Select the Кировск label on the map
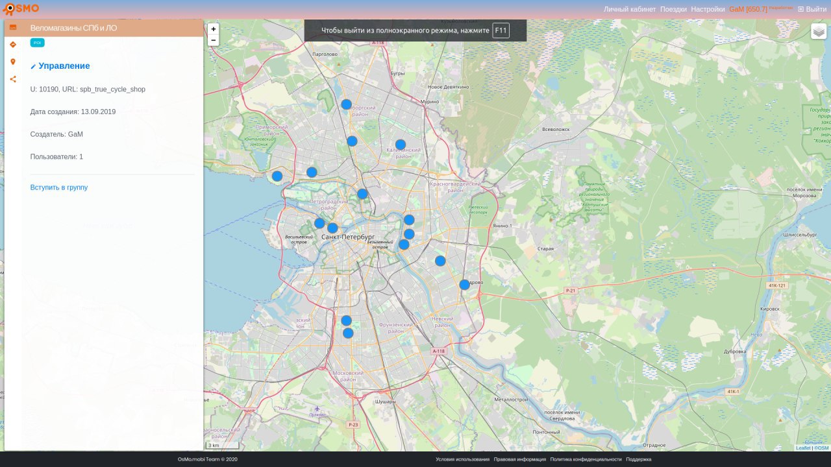 (769, 309)
